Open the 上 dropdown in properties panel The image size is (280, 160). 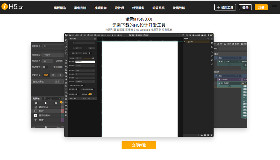[85, 78]
